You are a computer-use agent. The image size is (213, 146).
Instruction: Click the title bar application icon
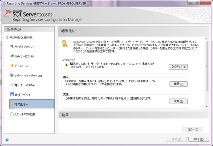tap(4, 3)
